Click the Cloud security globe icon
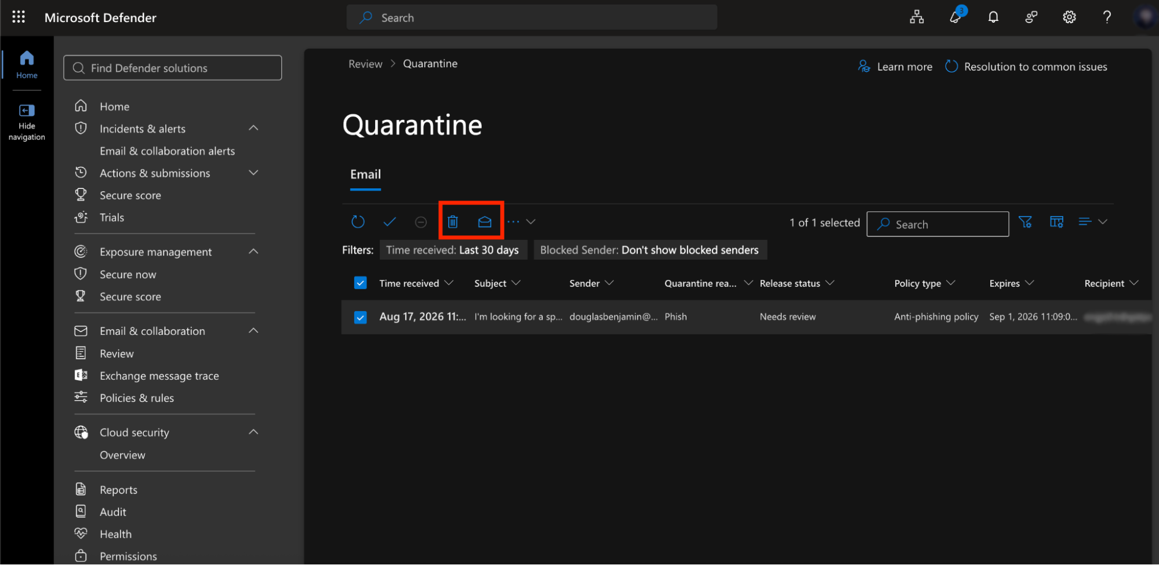 pyautogui.click(x=81, y=432)
